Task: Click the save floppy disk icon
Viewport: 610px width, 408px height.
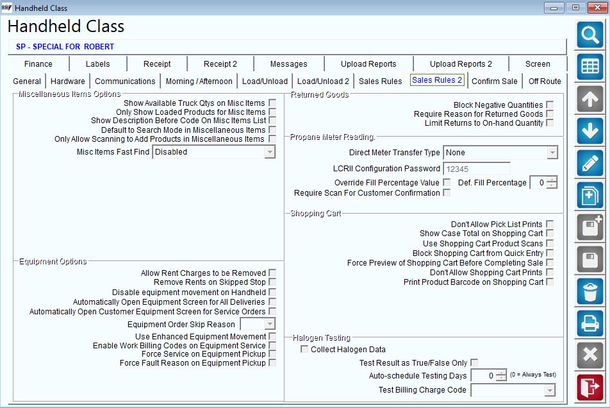Action: (x=589, y=259)
